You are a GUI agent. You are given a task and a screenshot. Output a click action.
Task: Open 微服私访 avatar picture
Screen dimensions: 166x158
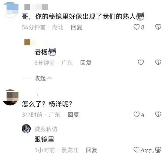click(26, 129)
